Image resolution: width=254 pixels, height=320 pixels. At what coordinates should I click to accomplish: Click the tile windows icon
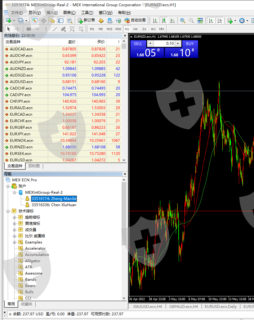[x=200, y=21]
